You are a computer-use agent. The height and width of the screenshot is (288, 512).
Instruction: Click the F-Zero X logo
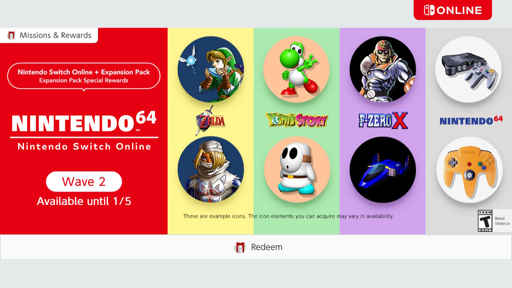pos(383,120)
